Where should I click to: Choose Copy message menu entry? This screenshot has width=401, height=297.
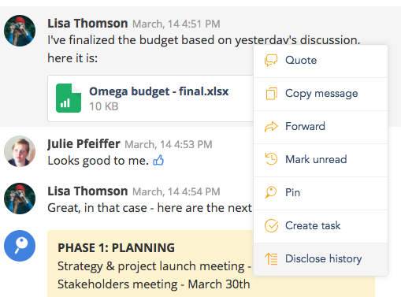(321, 94)
